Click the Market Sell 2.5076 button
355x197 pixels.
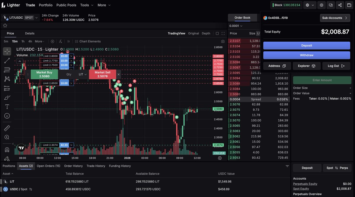click(102, 75)
